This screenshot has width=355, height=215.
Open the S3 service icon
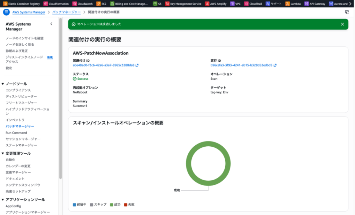[155, 3]
